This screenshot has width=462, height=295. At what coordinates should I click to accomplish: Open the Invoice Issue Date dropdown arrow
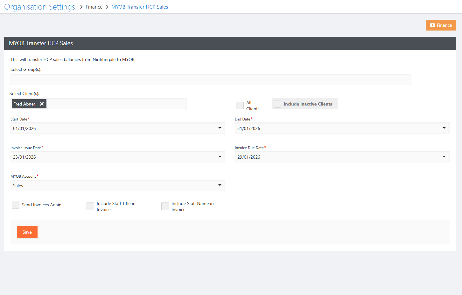coord(220,157)
